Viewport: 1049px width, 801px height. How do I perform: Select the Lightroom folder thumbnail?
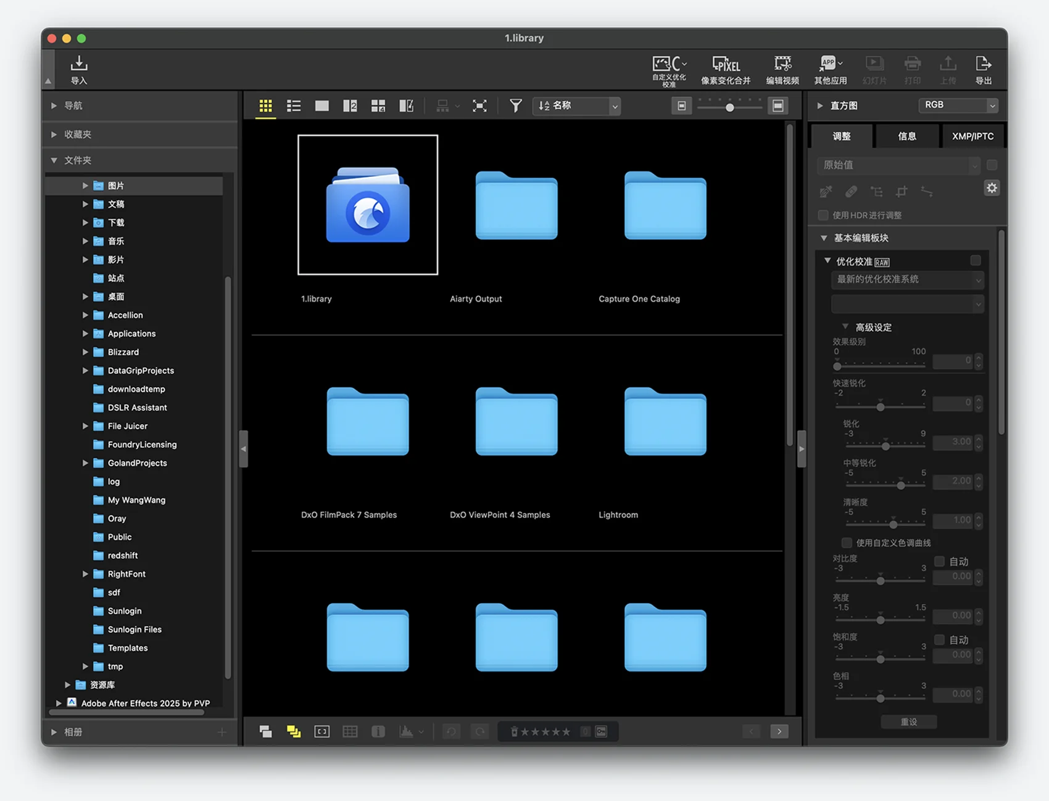pos(665,422)
